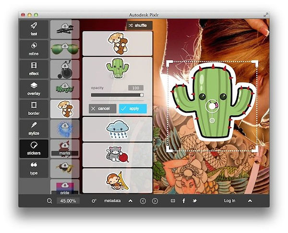Click the sticker rotation handle below center

pos(212,121)
